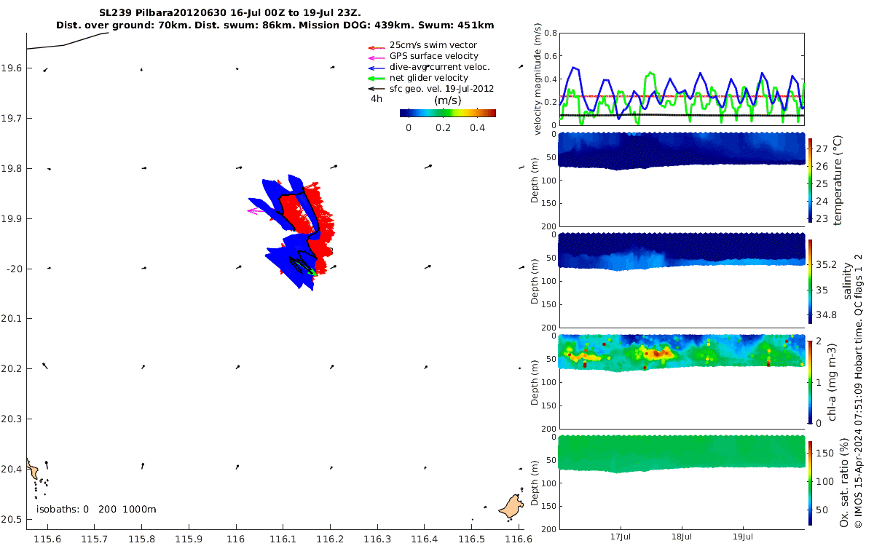Open the oxygen saturation depth section panel
The width and height of the screenshot is (874, 546).
682,483
